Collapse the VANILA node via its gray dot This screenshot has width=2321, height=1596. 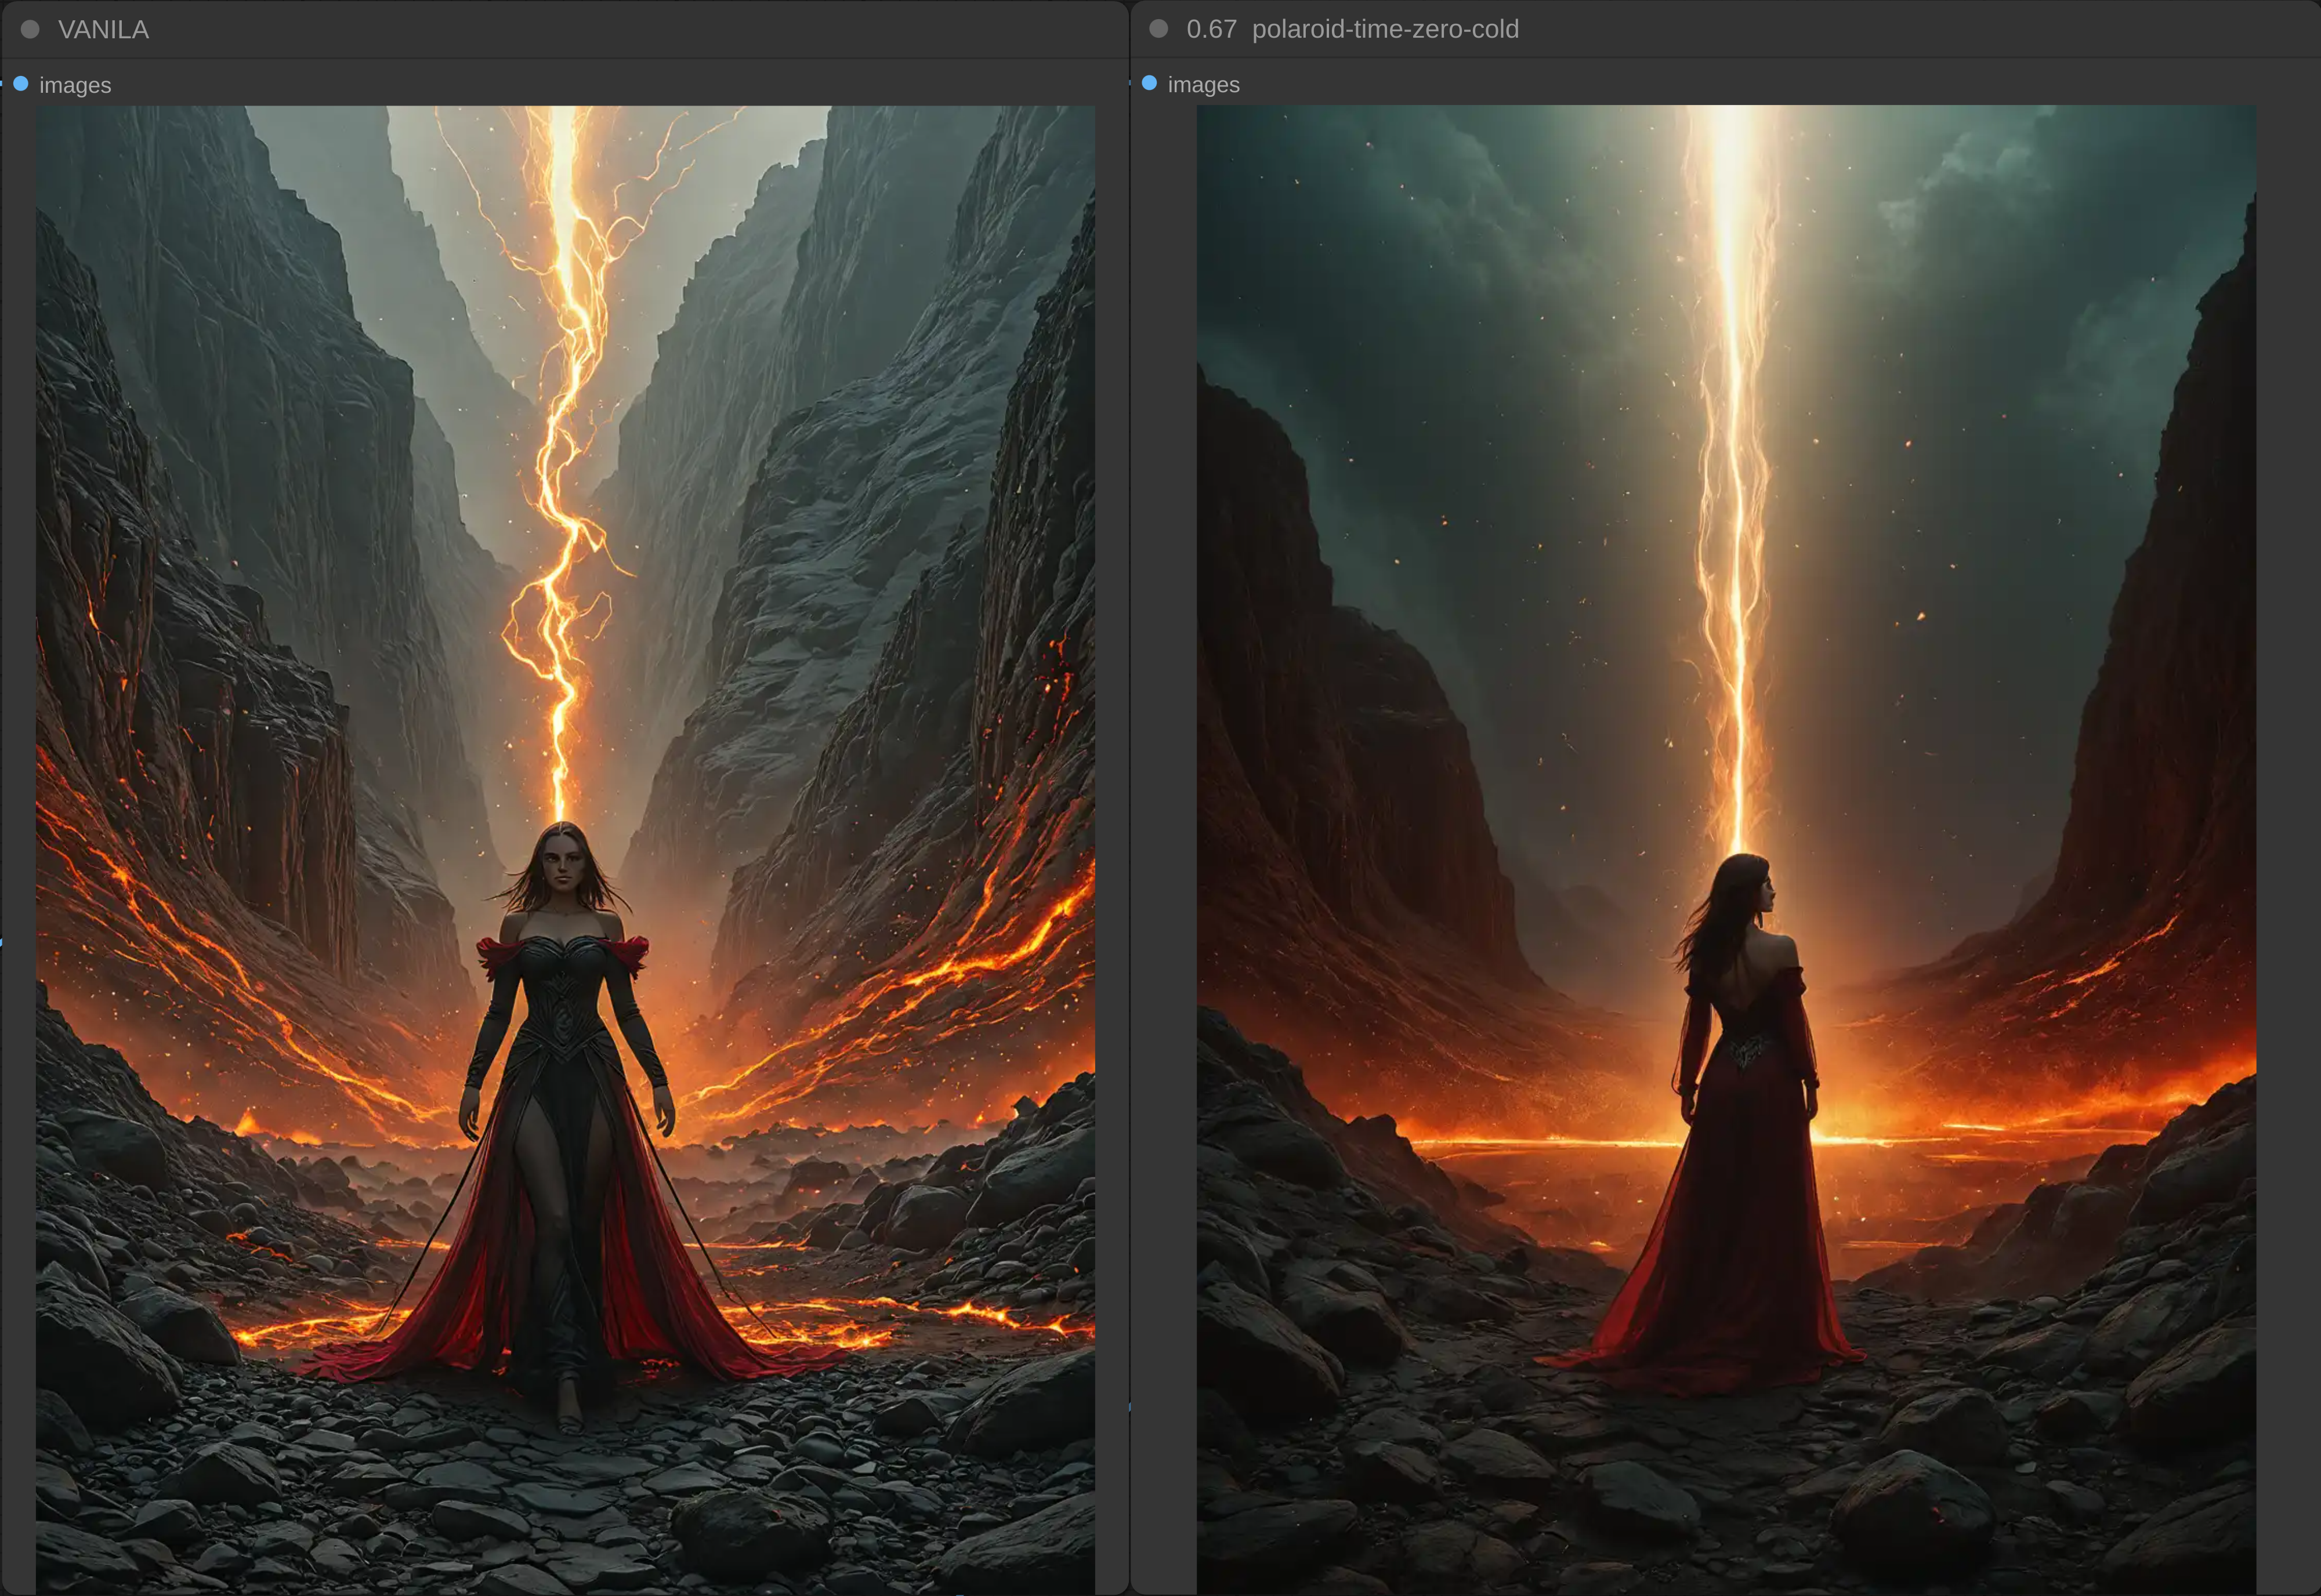pyautogui.click(x=30, y=30)
